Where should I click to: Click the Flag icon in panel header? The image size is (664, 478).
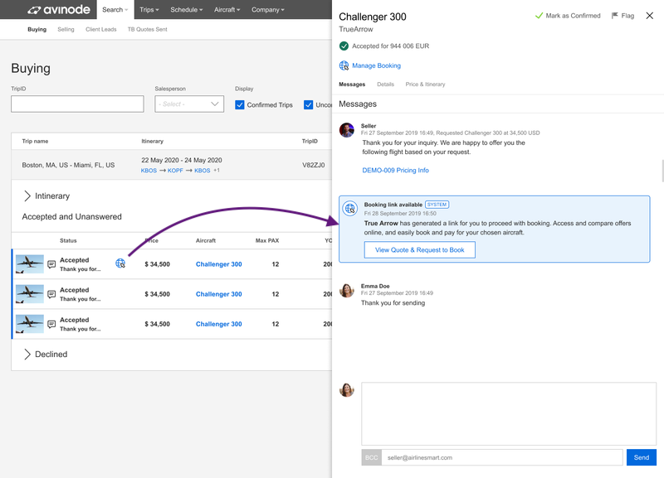click(x=615, y=16)
